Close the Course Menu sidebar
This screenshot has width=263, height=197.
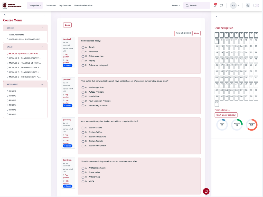point(5,15)
